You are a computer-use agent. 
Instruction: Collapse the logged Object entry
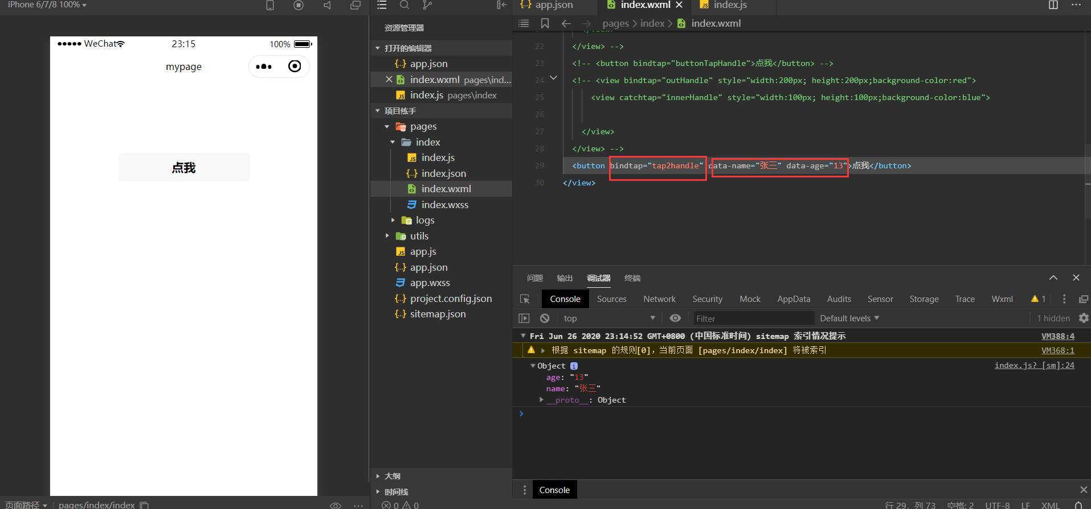(x=533, y=366)
